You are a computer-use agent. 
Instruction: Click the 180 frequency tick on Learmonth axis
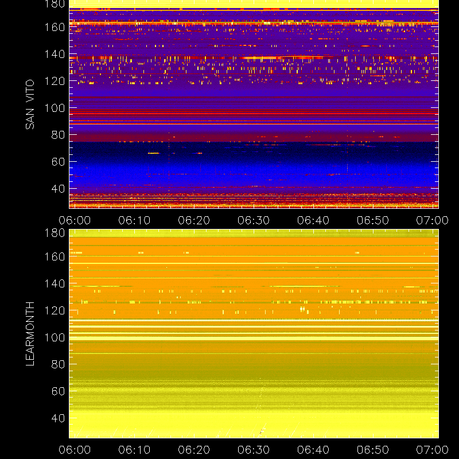[55, 233]
